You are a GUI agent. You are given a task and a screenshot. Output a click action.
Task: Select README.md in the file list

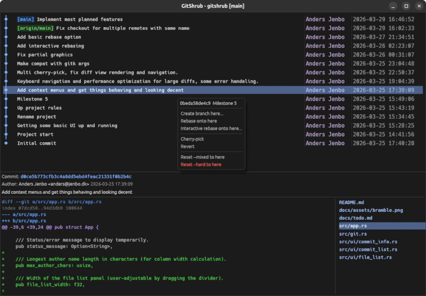click(x=351, y=202)
